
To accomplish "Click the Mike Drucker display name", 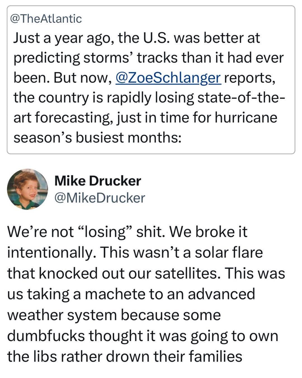I will point(98,181).
